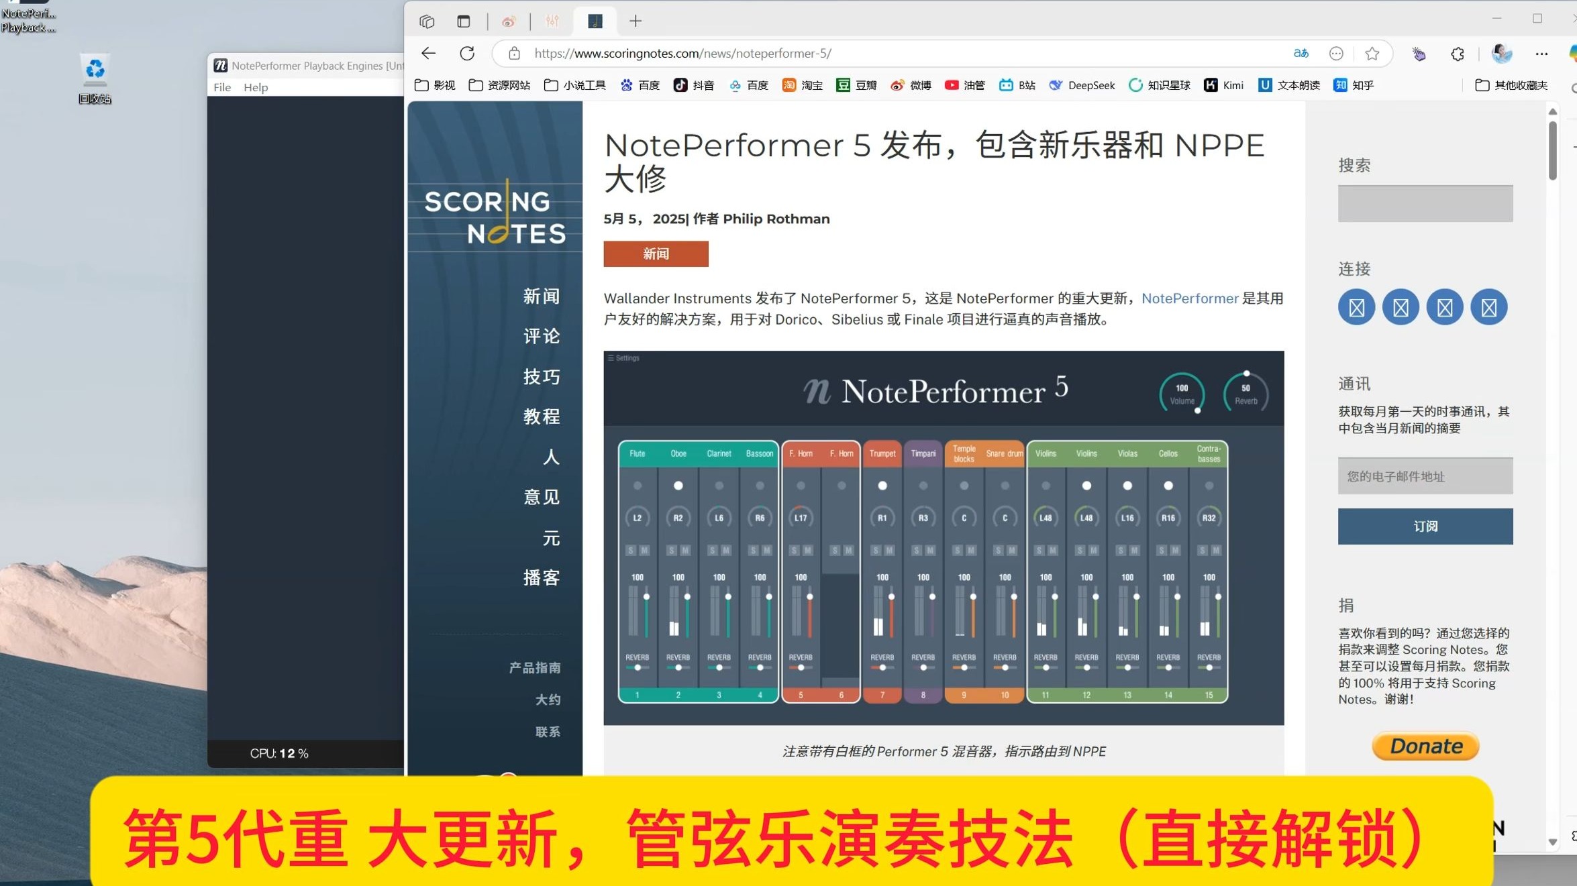Open the DeepSeek bookmark
The image size is (1577, 886).
(1082, 85)
